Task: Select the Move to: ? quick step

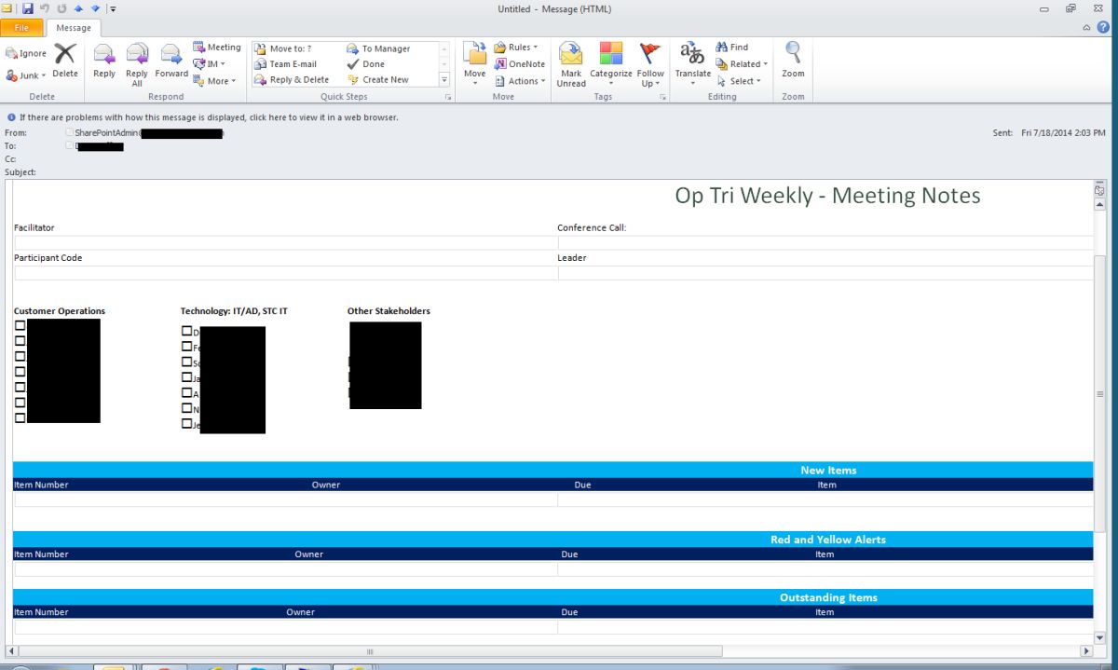Action: point(283,48)
